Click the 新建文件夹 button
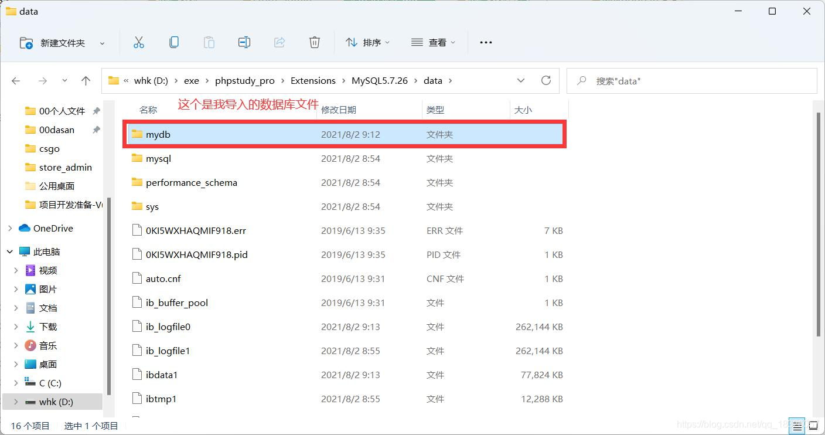The height and width of the screenshot is (435, 825). [52, 43]
